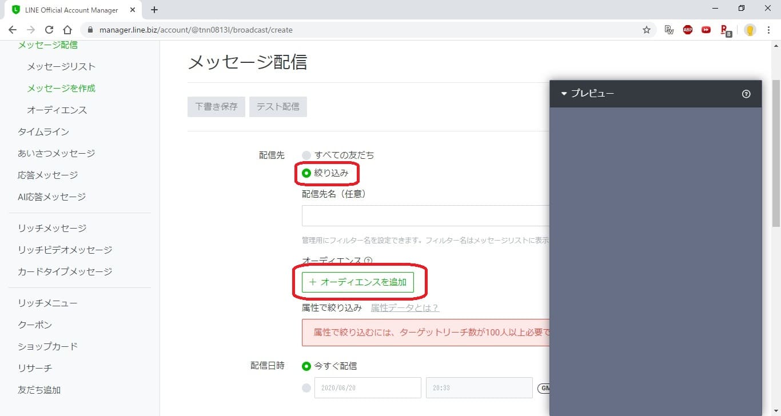The image size is (781, 416).
Task: Click the site lock icon in address bar
Action: coord(90,30)
